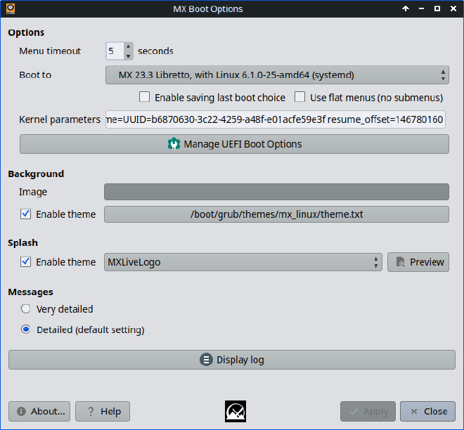This screenshot has height=430, width=464.
Task: Click the Kernel parameters text field
Action: point(275,119)
